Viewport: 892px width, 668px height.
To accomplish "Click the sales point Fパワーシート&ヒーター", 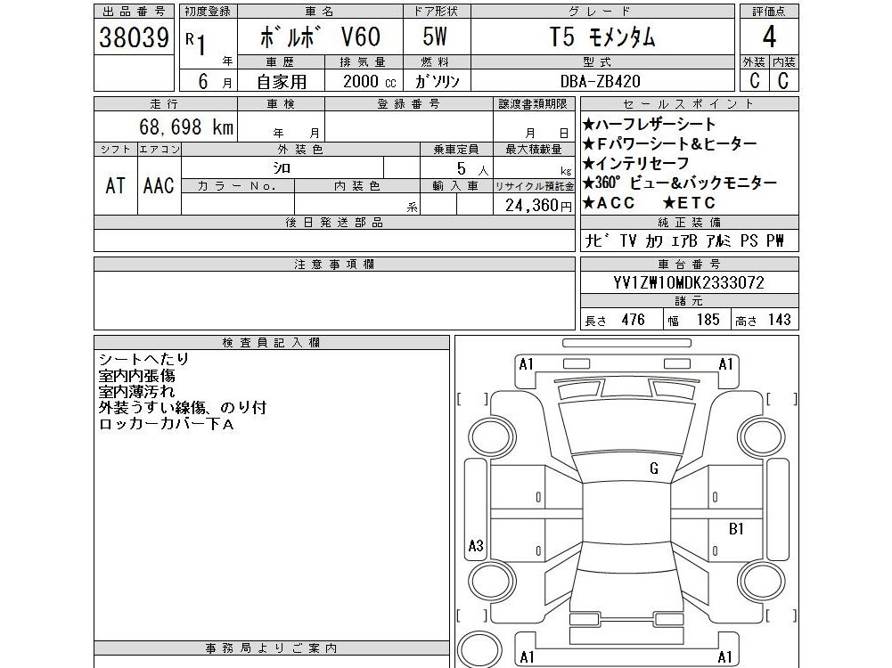I will click(669, 143).
